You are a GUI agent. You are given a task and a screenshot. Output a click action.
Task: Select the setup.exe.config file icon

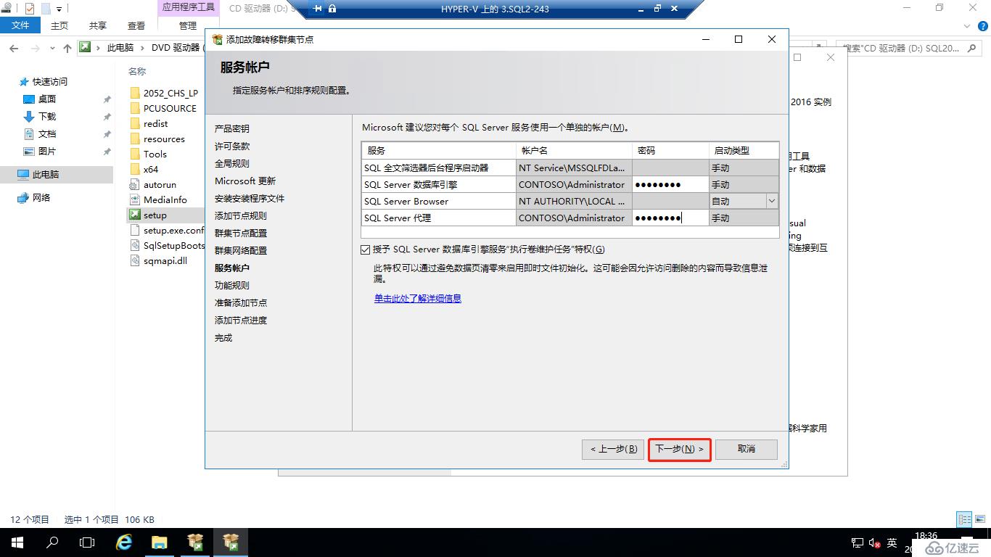[134, 230]
